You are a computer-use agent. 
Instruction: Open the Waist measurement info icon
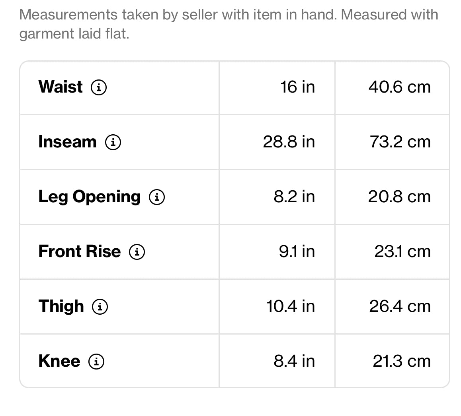99,87
